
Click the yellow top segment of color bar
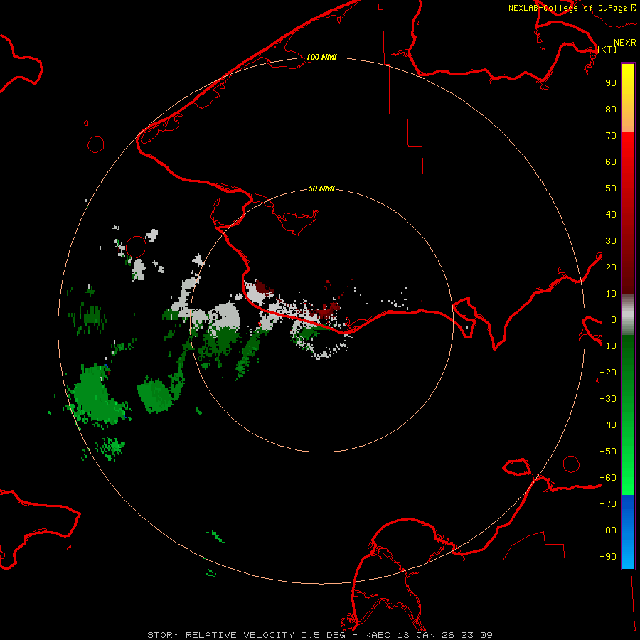[628, 98]
